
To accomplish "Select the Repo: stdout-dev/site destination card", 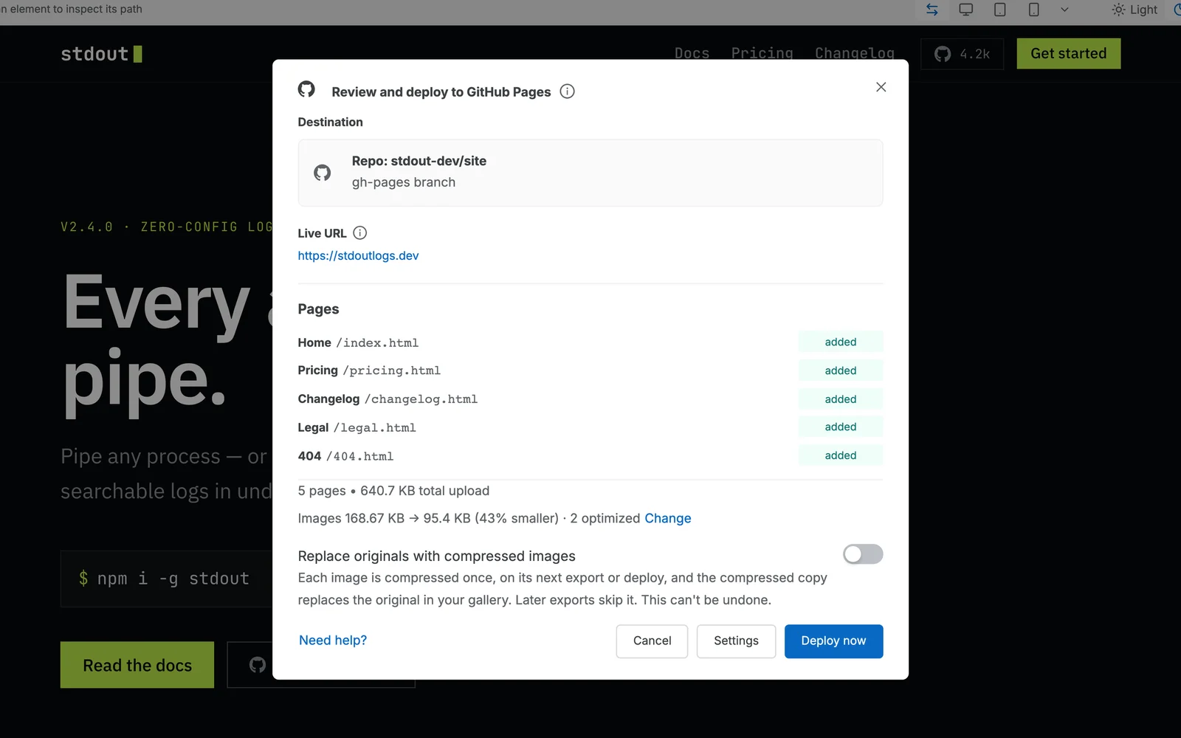I will (x=590, y=173).
